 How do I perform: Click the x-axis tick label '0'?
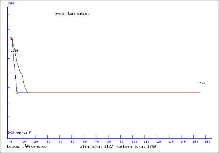(11, 141)
